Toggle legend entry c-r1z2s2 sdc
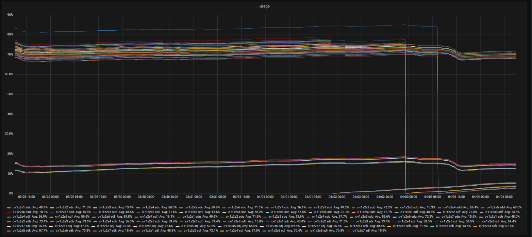Viewport: 532px width, 237px height. coord(62,207)
